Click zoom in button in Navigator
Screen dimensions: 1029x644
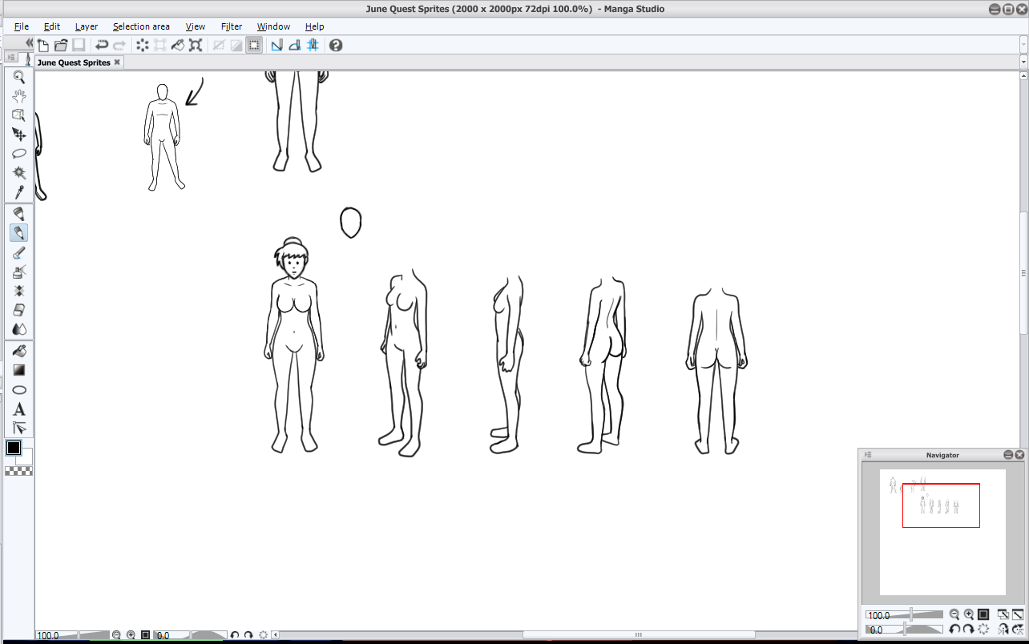[969, 614]
